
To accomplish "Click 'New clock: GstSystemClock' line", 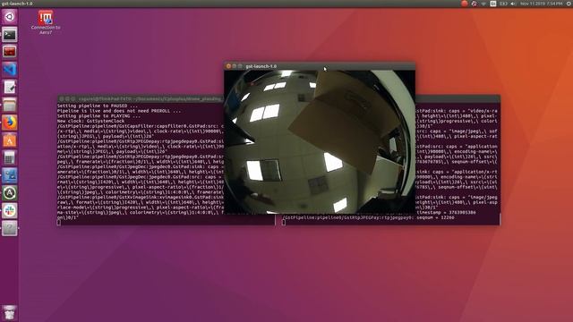I will pyautogui.click(x=91, y=122).
